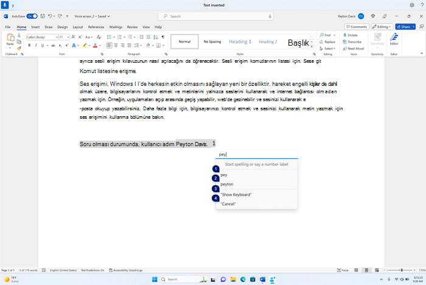The image size is (426, 285).
Task: Click the spelling input field showing pey
Action: pos(256,154)
